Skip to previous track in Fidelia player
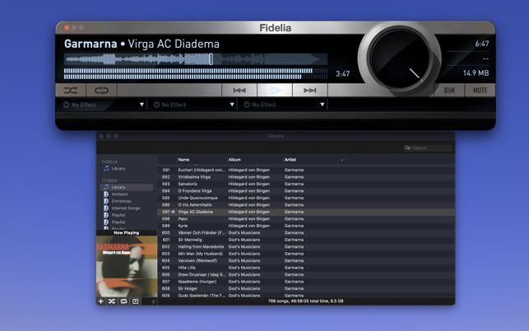529x331 pixels. [239, 91]
